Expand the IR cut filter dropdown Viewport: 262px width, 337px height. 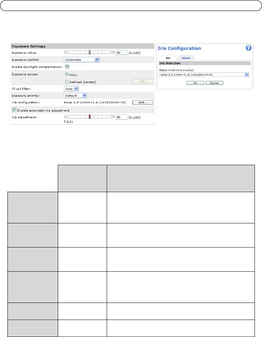point(71,89)
